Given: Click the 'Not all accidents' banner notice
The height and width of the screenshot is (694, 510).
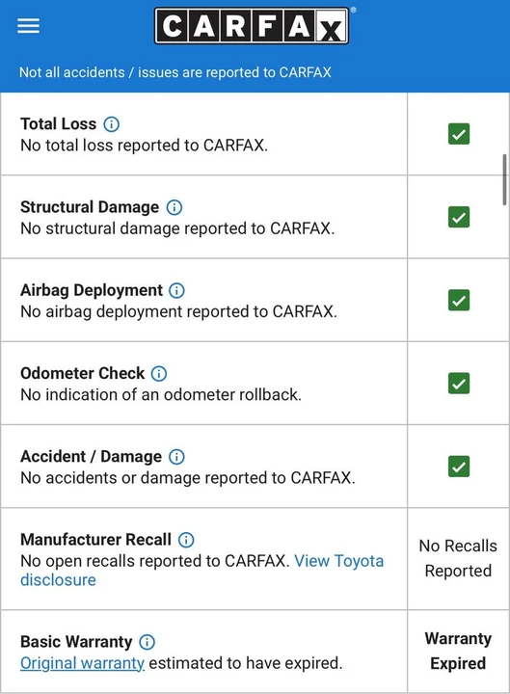Looking at the screenshot, I should point(174,72).
